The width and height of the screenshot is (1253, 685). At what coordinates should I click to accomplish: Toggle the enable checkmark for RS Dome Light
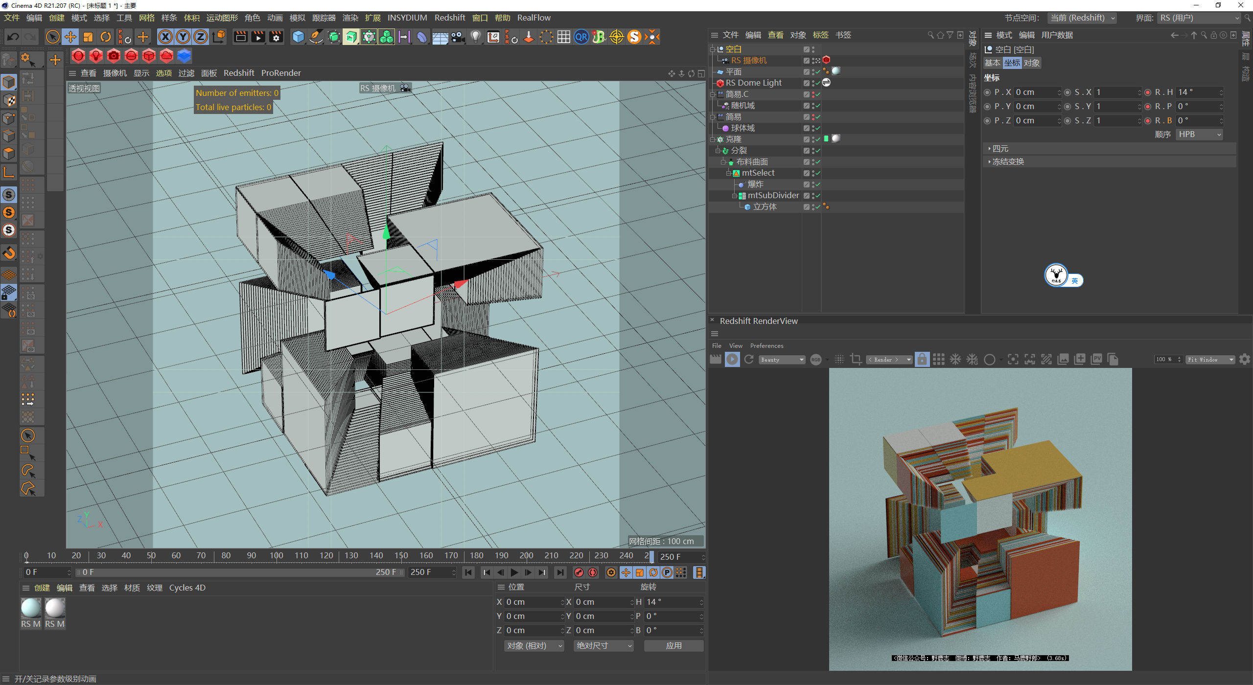[817, 83]
